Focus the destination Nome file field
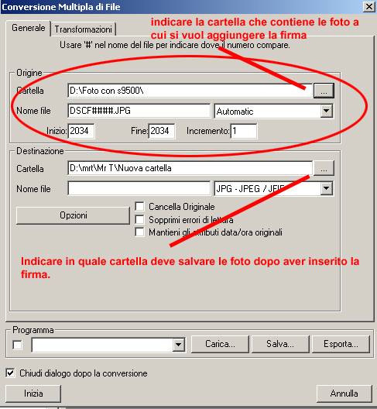The width and height of the screenshot is (377, 409). tap(139, 188)
